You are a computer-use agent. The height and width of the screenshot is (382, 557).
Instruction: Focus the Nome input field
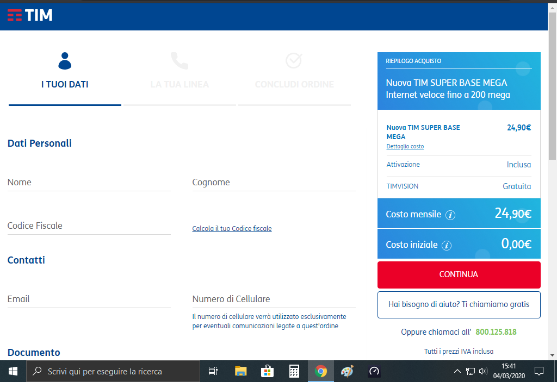(89, 183)
